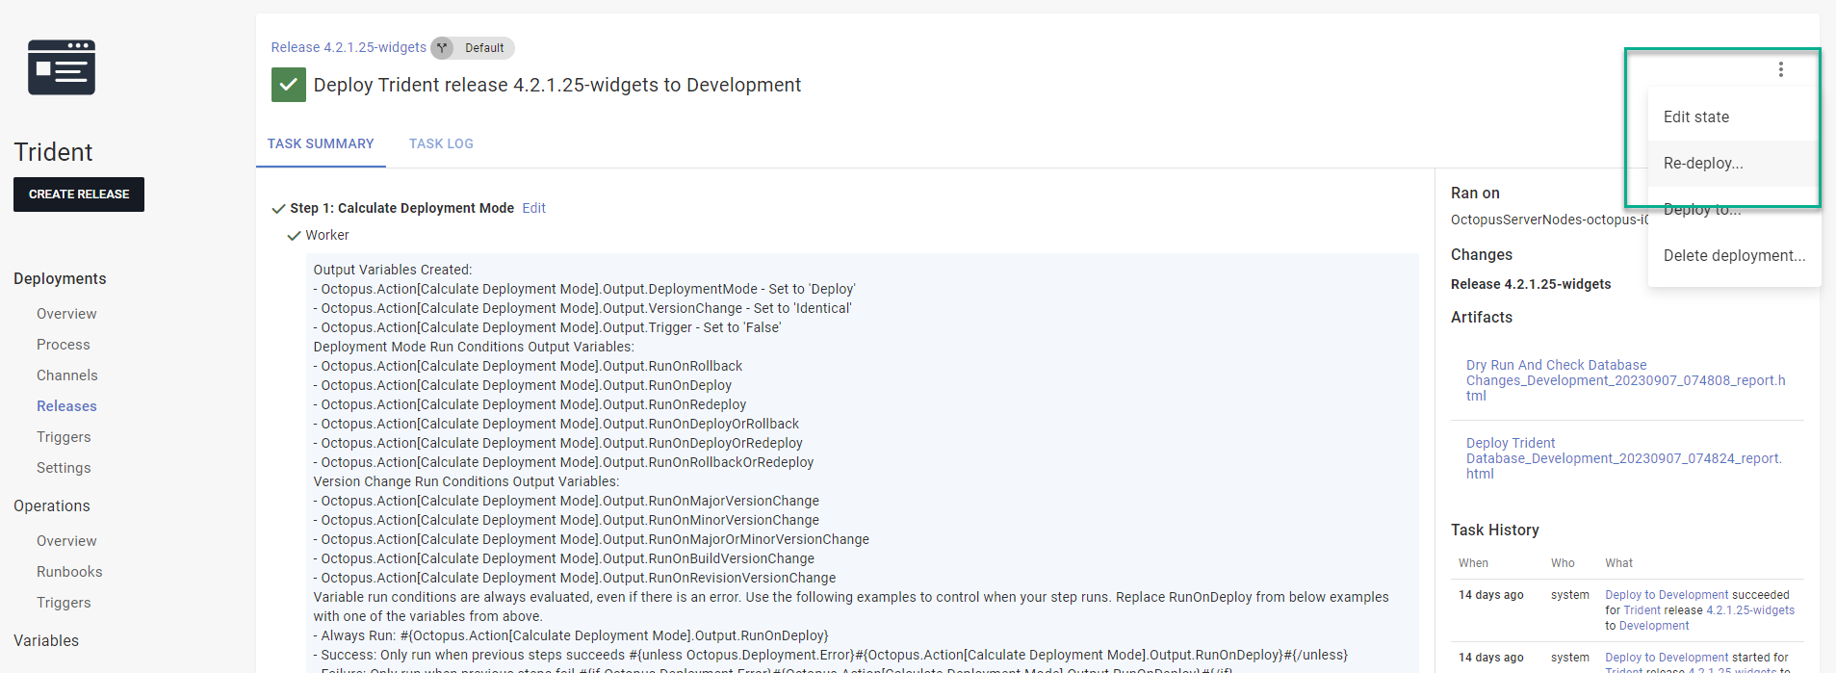Click the Output.RunOnRollback log line

tap(528, 366)
